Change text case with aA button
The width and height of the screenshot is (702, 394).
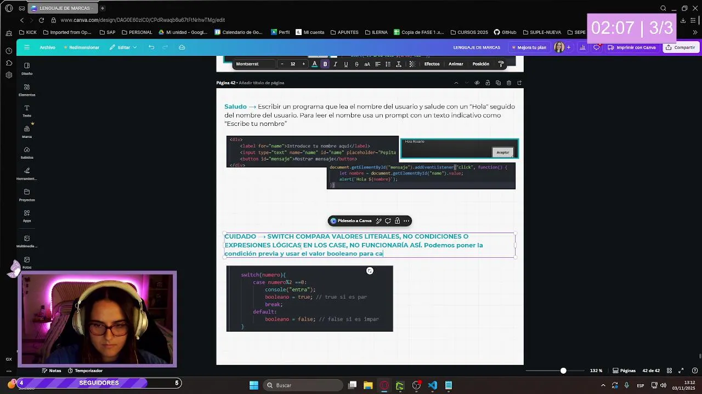click(x=367, y=64)
